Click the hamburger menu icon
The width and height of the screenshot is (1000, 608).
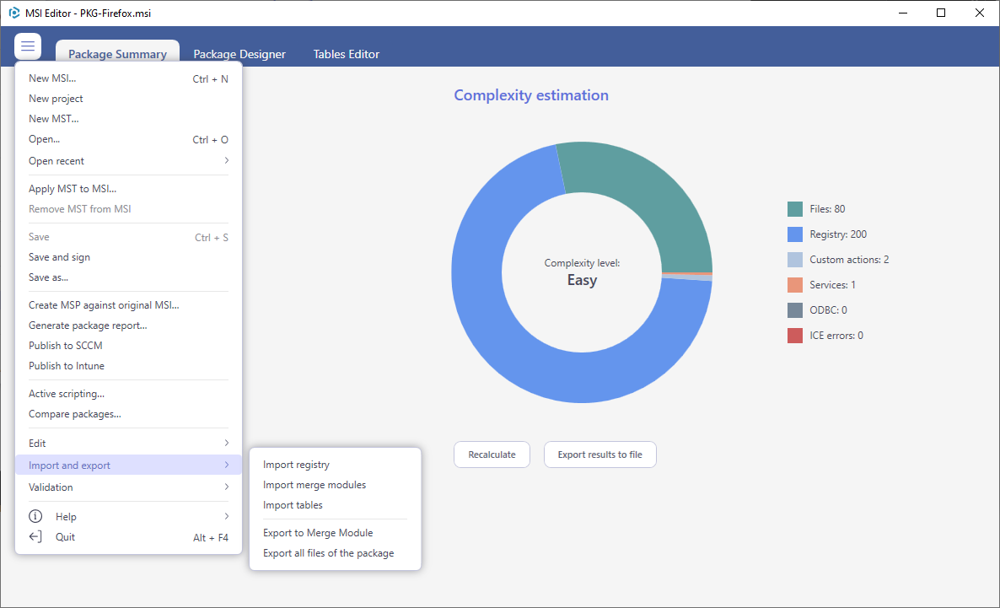point(28,46)
